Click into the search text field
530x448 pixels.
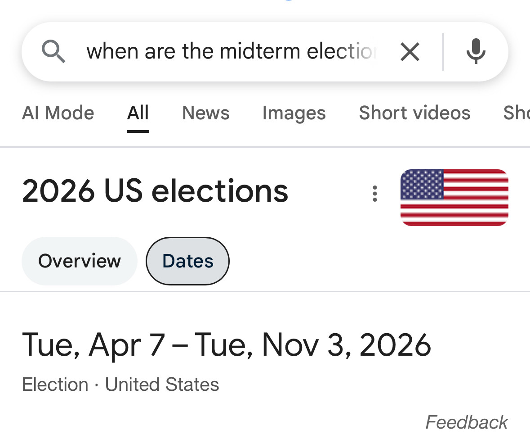pyautogui.click(x=231, y=52)
